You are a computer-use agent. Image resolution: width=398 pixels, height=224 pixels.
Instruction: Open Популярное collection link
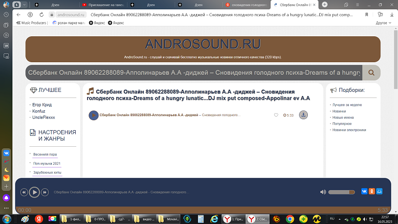pos(342,124)
